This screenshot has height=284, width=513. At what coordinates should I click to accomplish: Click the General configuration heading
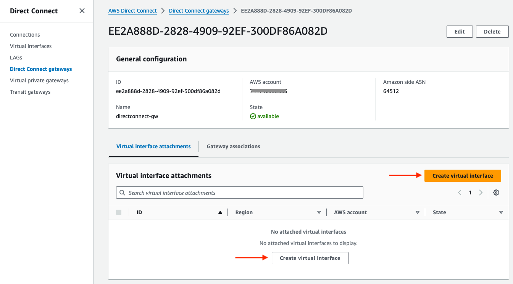tap(152, 59)
